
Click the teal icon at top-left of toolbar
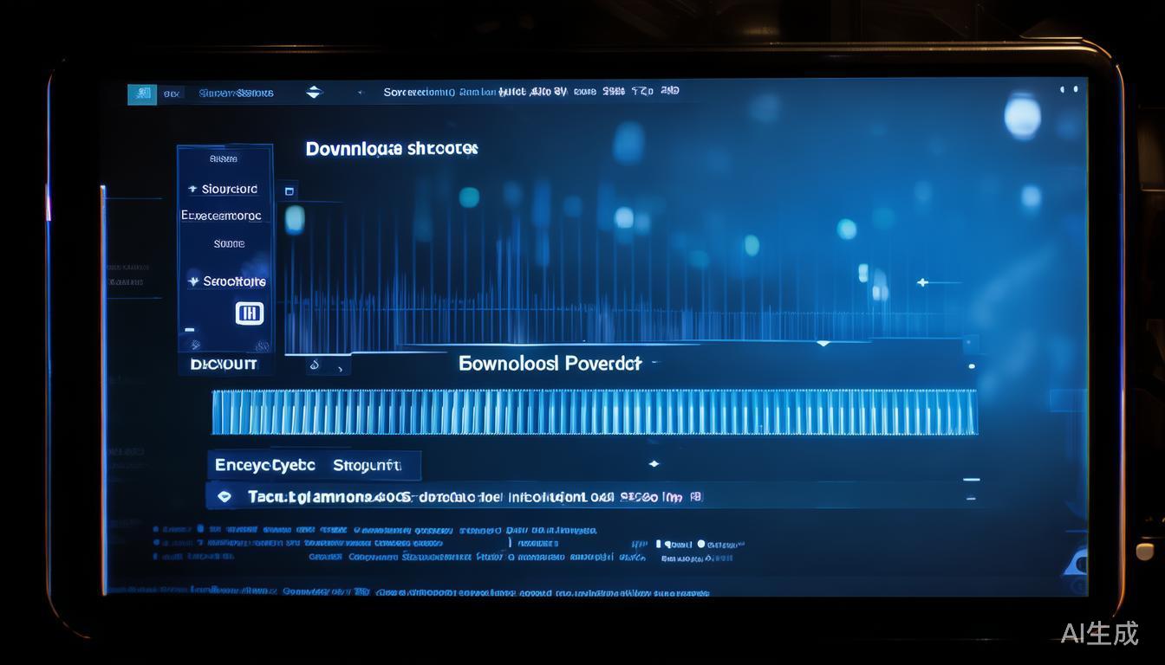point(142,94)
